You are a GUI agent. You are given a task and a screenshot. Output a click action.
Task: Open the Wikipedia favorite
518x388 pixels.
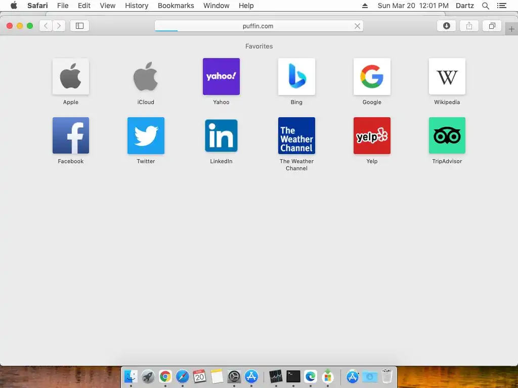pos(447,77)
